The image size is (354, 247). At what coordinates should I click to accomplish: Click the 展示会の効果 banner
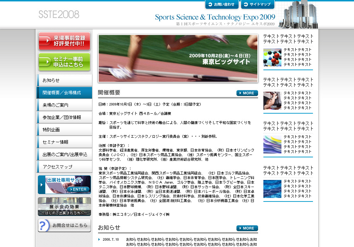point(64,206)
